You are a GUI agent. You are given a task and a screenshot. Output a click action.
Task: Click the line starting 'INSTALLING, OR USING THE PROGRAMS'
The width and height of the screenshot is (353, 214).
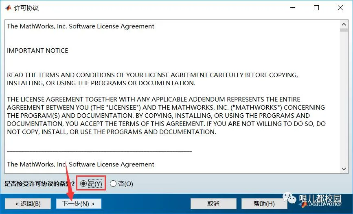tap(101, 83)
